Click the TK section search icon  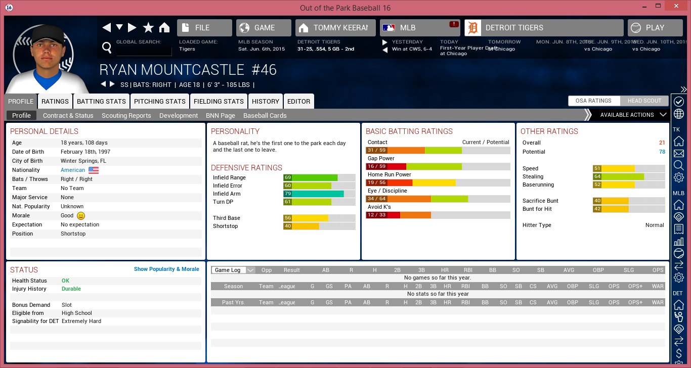point(679,165)
